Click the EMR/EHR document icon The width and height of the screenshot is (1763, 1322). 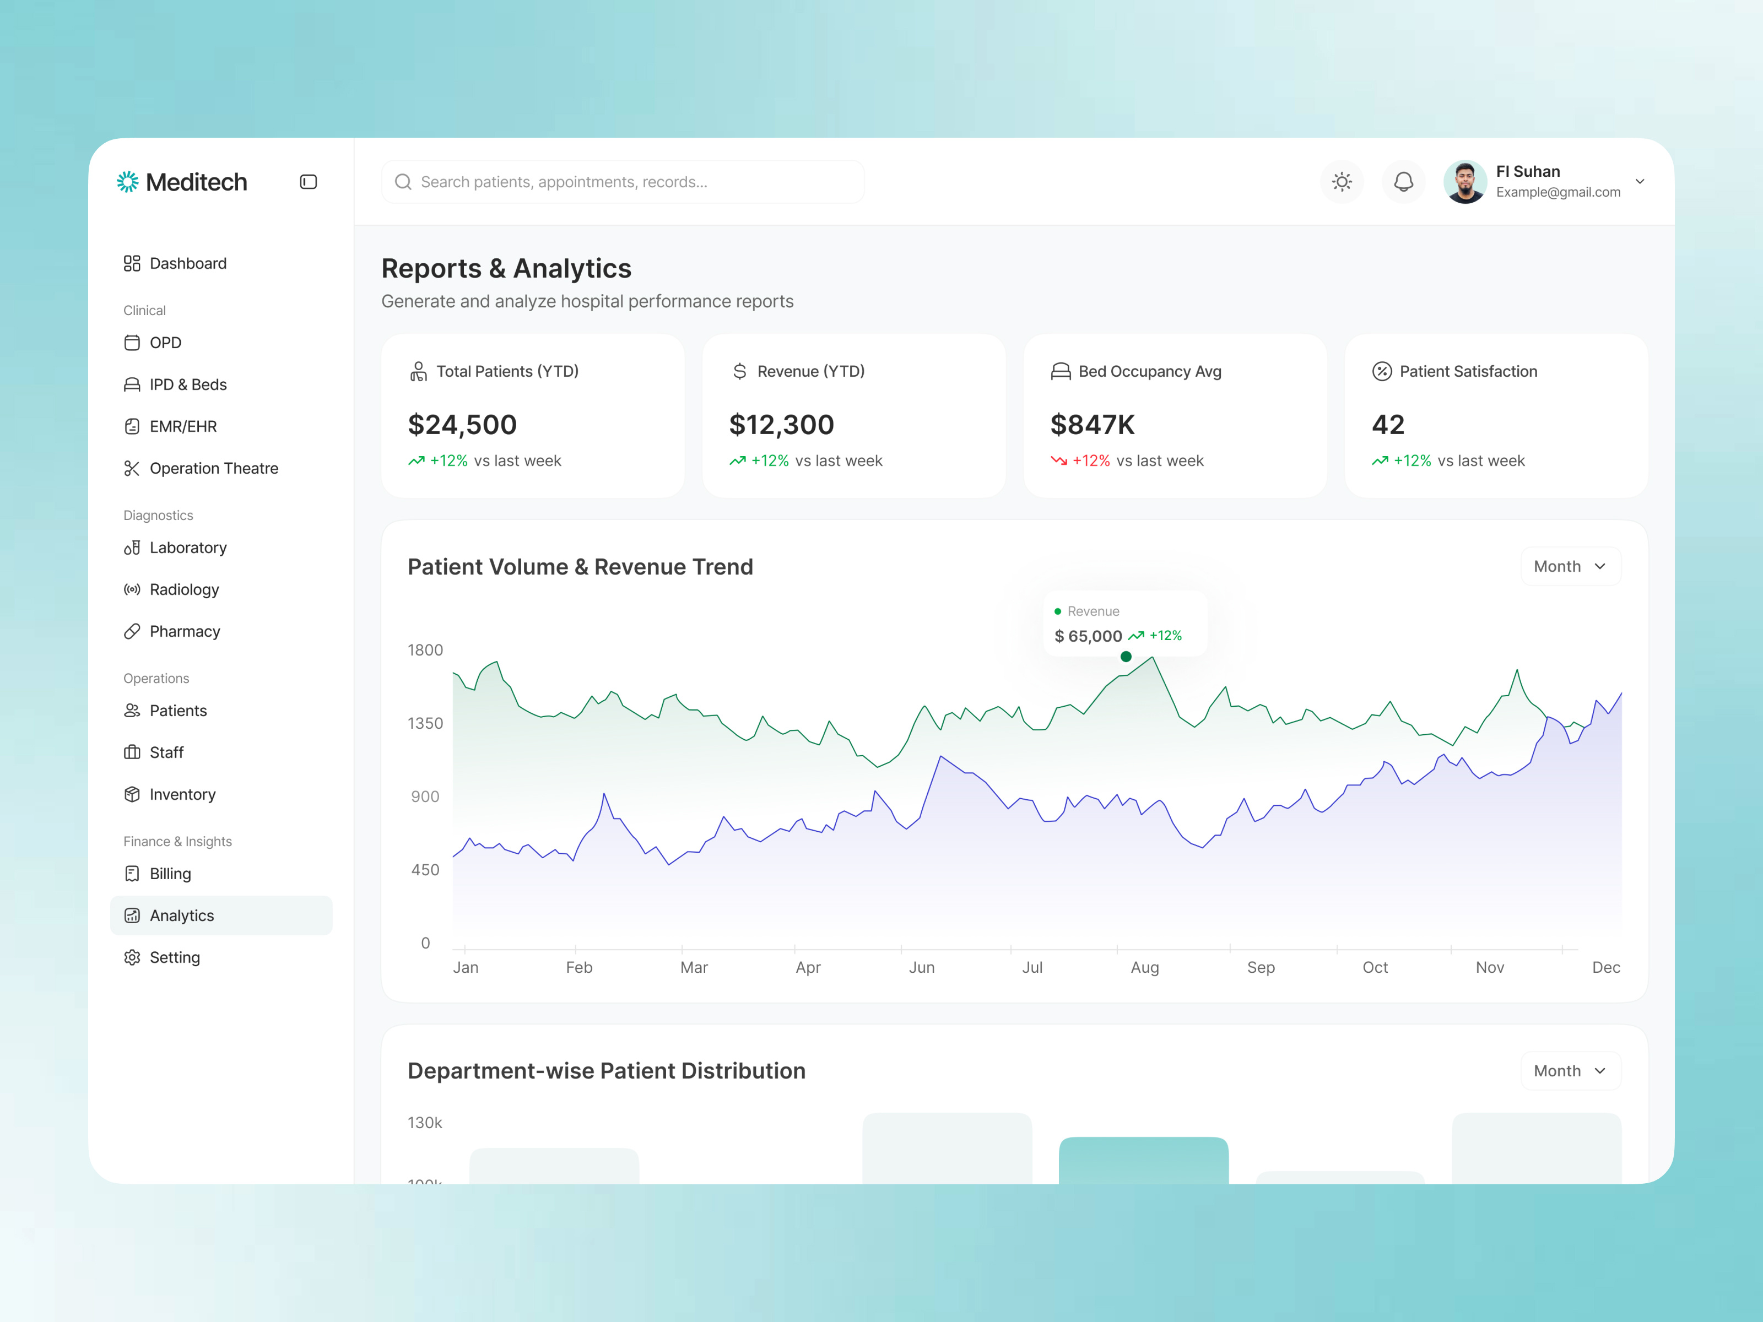132,426
